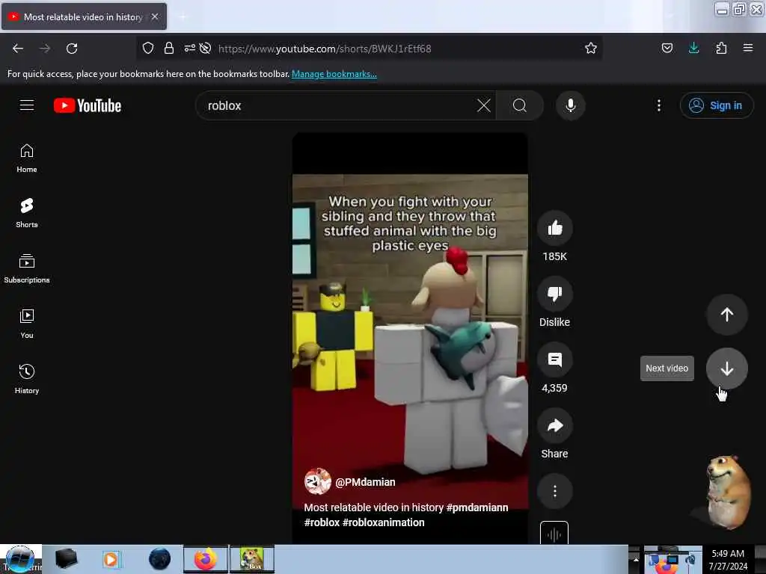
Task: Close the YouTube browser tab
Action: (x=154, y=16)
